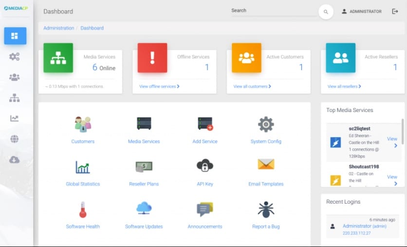The image size is (407, 247).
Task: Click the Add Service text link
Action: tap(205, 142)
